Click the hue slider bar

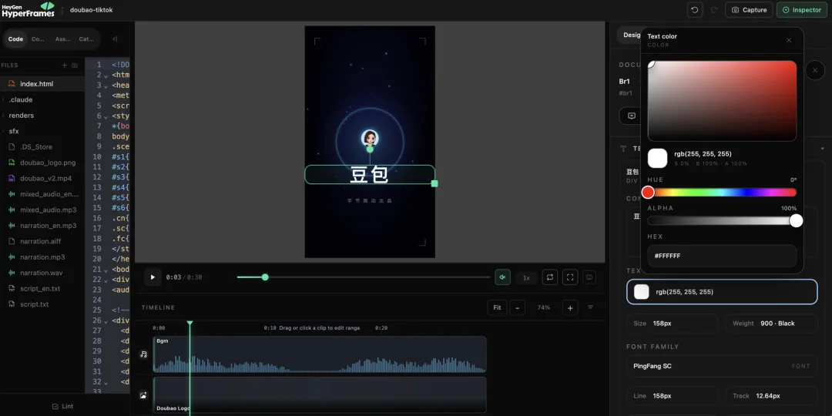point(722,192)
